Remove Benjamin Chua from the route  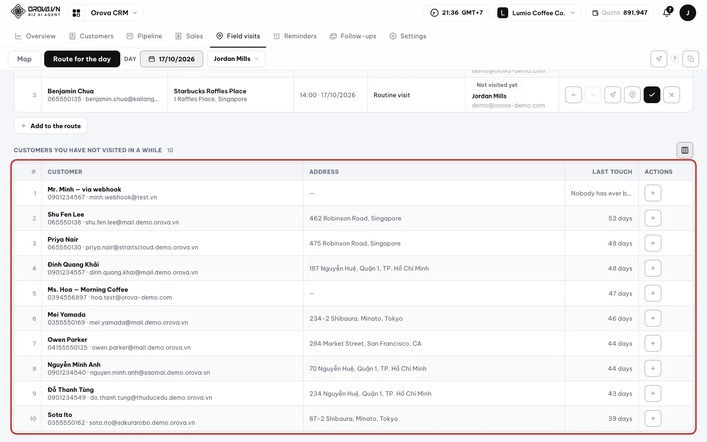pyautogui.click(x=672, y=95)
